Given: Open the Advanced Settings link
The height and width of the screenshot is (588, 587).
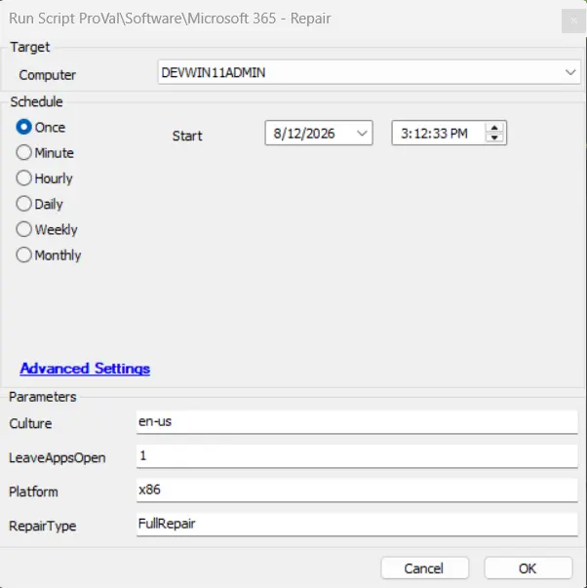Looking at the screenshot, I should (x=85, y=369).
